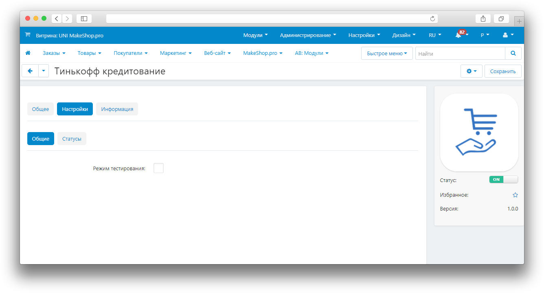544x293 pixels.
Task: Click the back arrow button
Action: tap(30, 71)
